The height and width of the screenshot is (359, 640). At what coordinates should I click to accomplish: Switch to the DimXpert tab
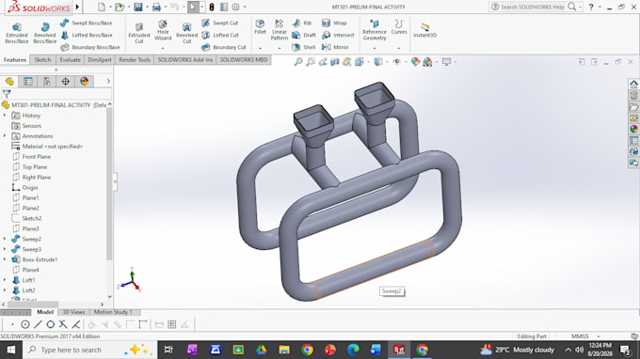[x=100, y=60]
